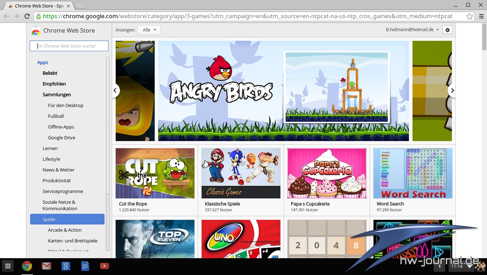
Task: Open the Sammlungen category
Action: click(57, 94)
